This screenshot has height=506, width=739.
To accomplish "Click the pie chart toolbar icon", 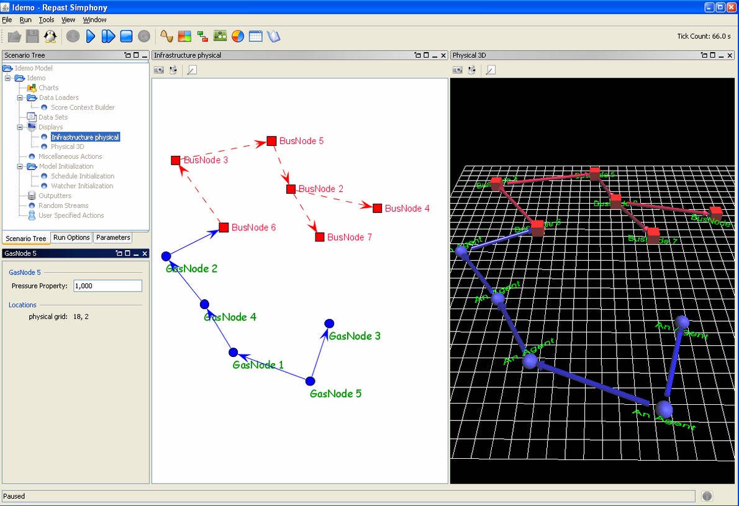I will pos(238,37).
